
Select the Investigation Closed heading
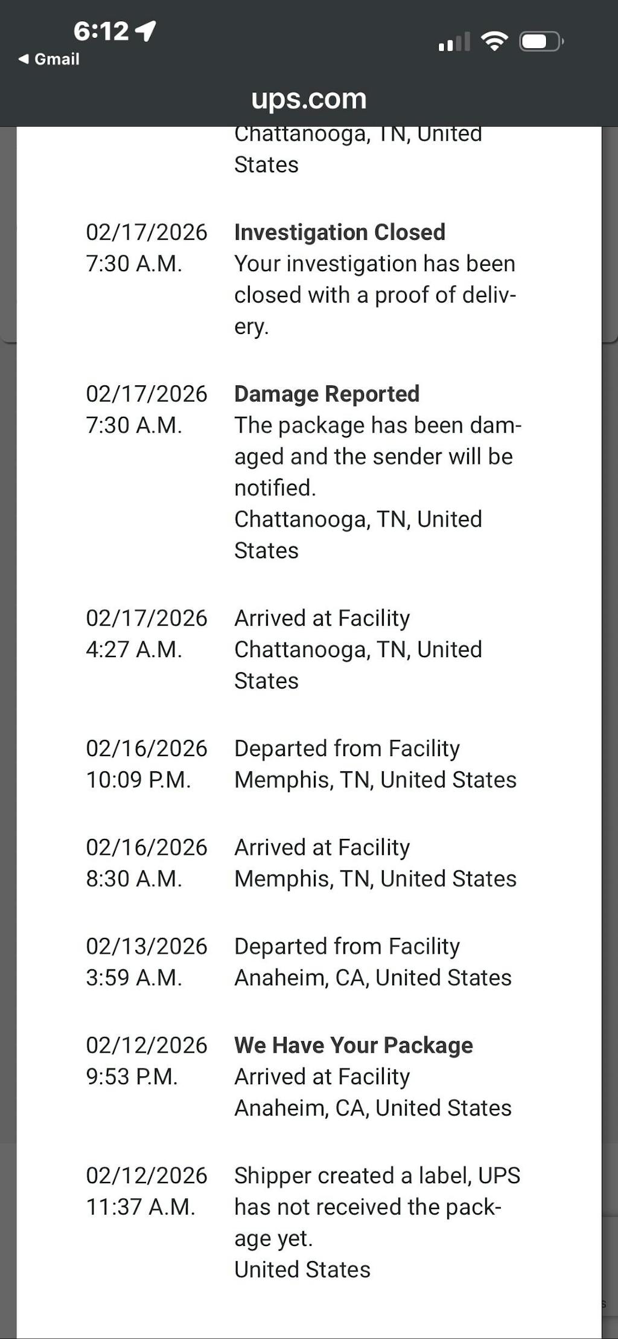(x=339, y=232)
